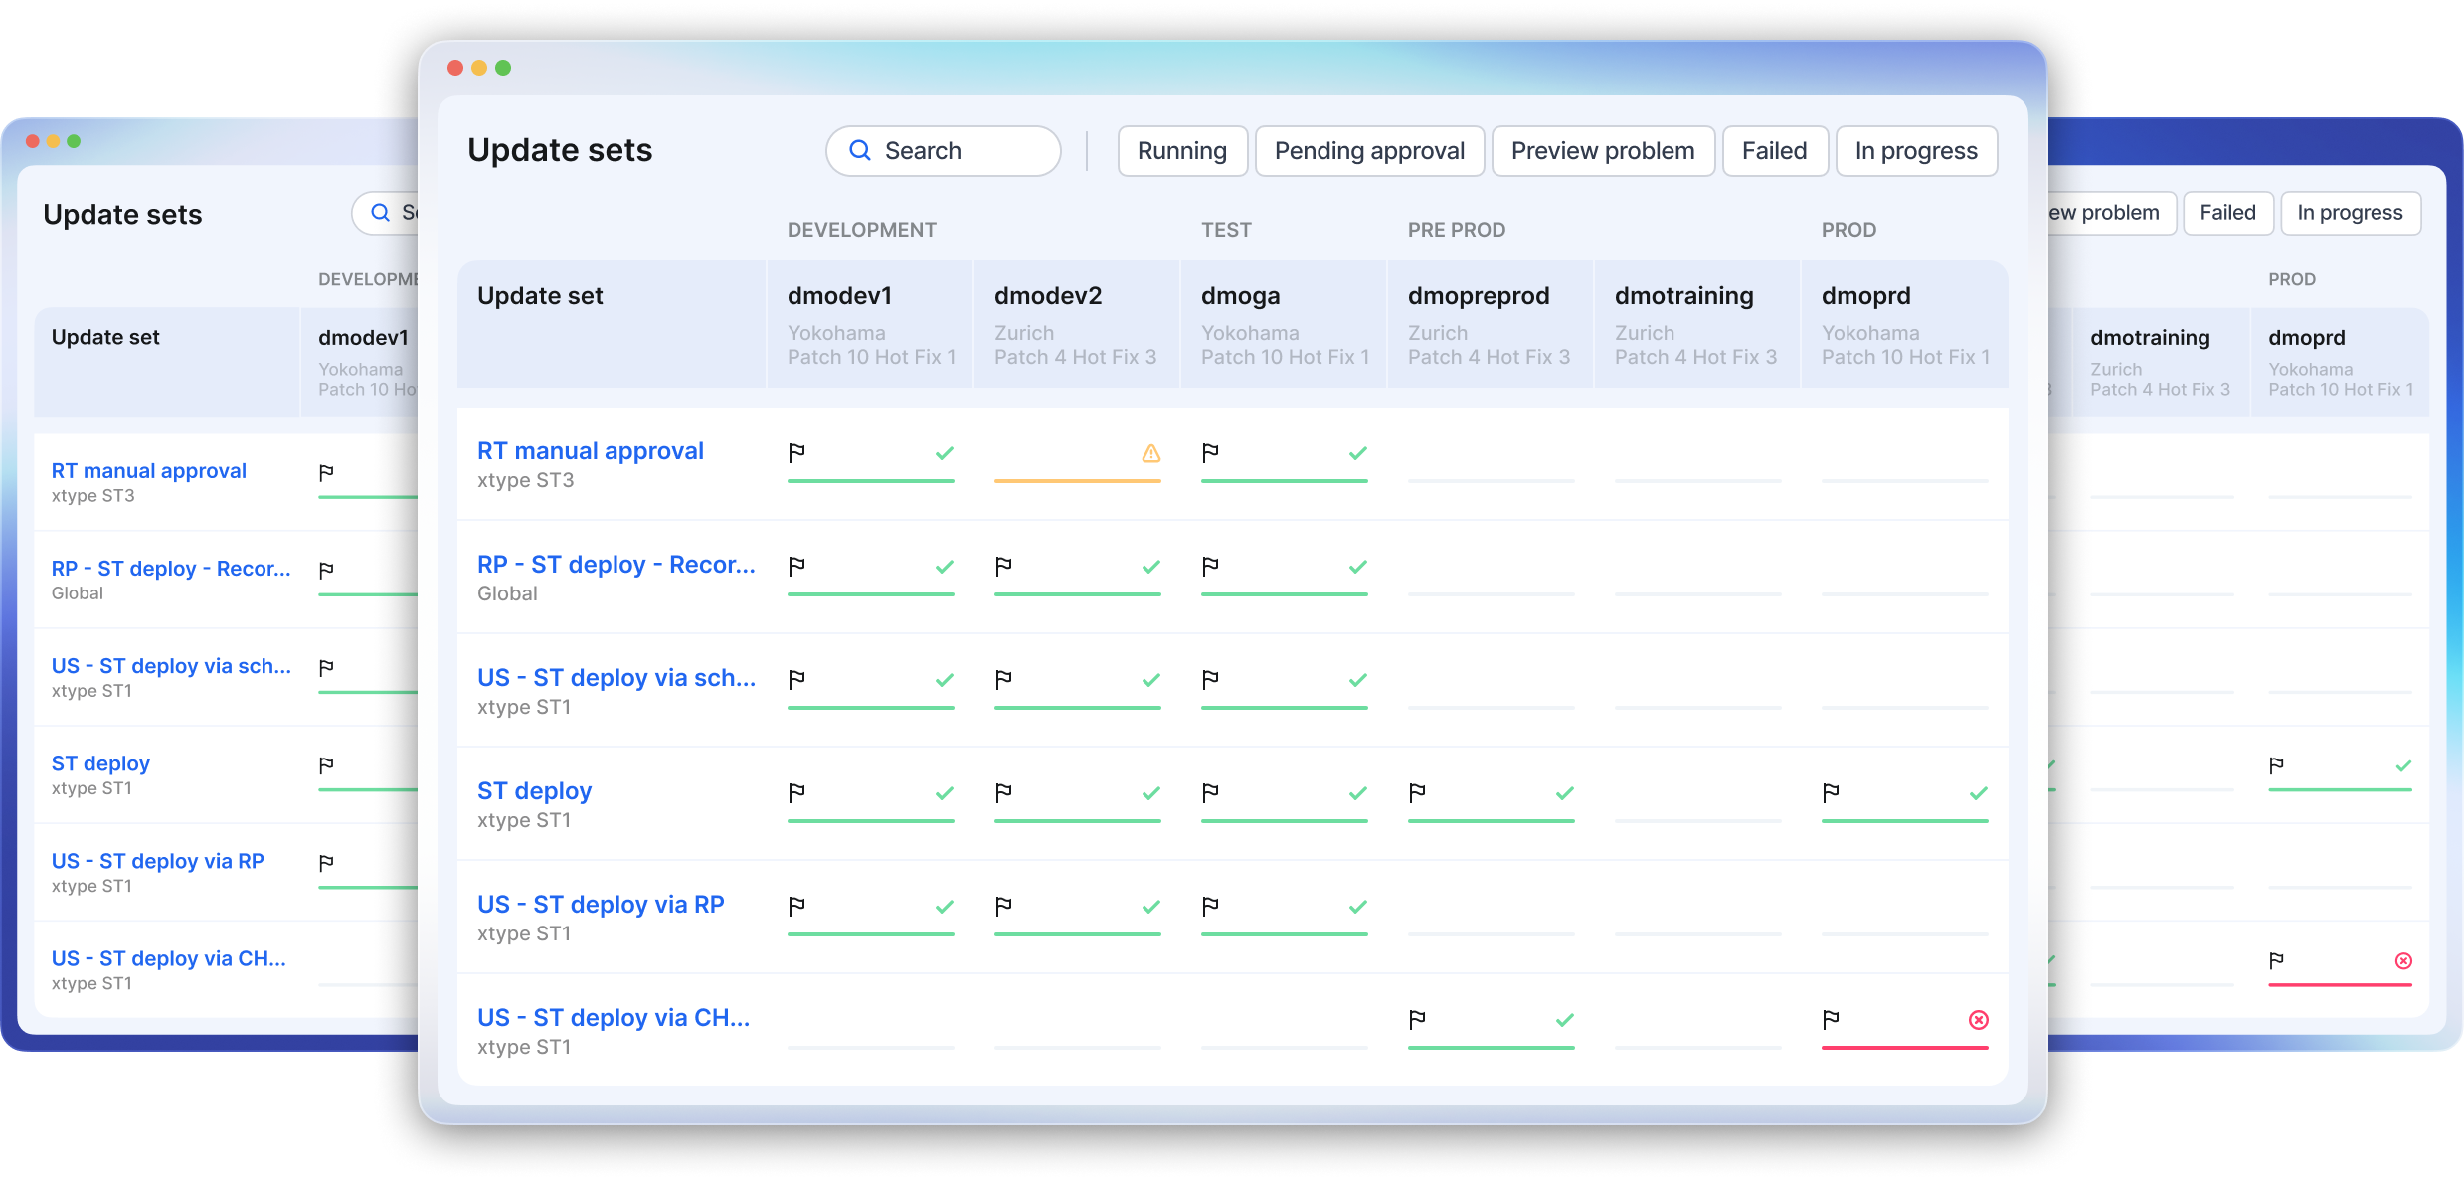Click flag icon for ST deploy under dmopreprod
Viewport: 2464px width, 1181px height.
[1417, 793]
